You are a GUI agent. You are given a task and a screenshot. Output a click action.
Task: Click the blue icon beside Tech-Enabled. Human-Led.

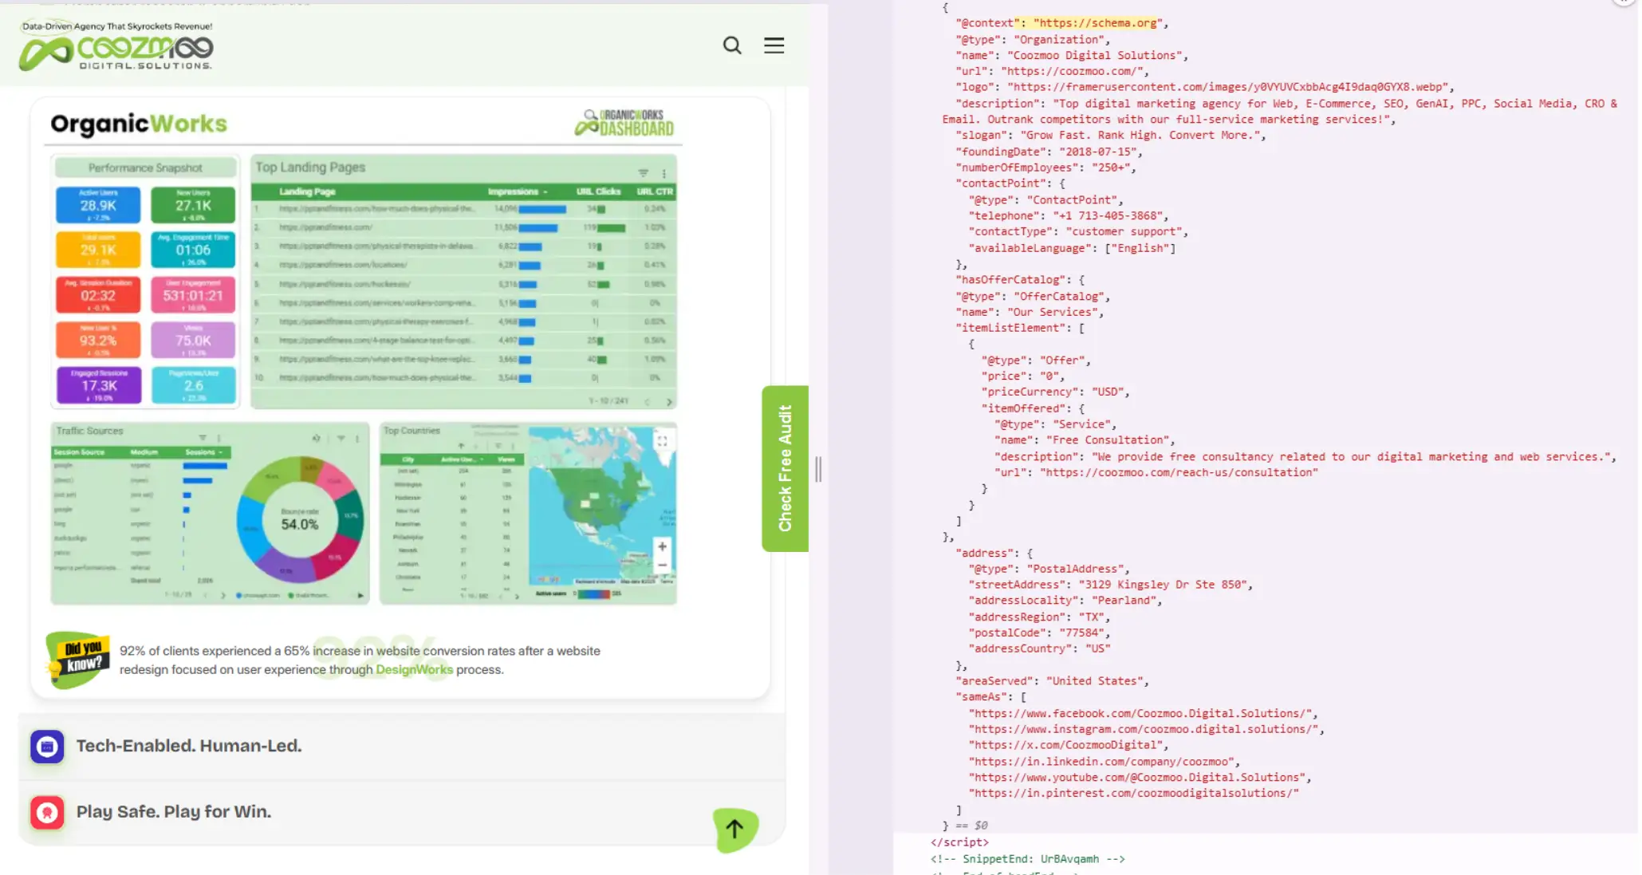[47, 747]
